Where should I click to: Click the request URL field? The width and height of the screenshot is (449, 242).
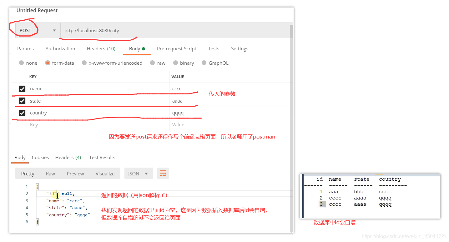point(175,31)
